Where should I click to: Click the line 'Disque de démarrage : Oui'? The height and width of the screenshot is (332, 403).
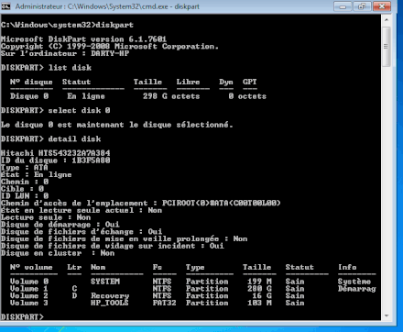click(60, 225)
